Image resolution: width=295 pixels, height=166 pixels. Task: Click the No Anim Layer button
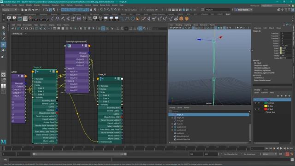tap(250, 154)
